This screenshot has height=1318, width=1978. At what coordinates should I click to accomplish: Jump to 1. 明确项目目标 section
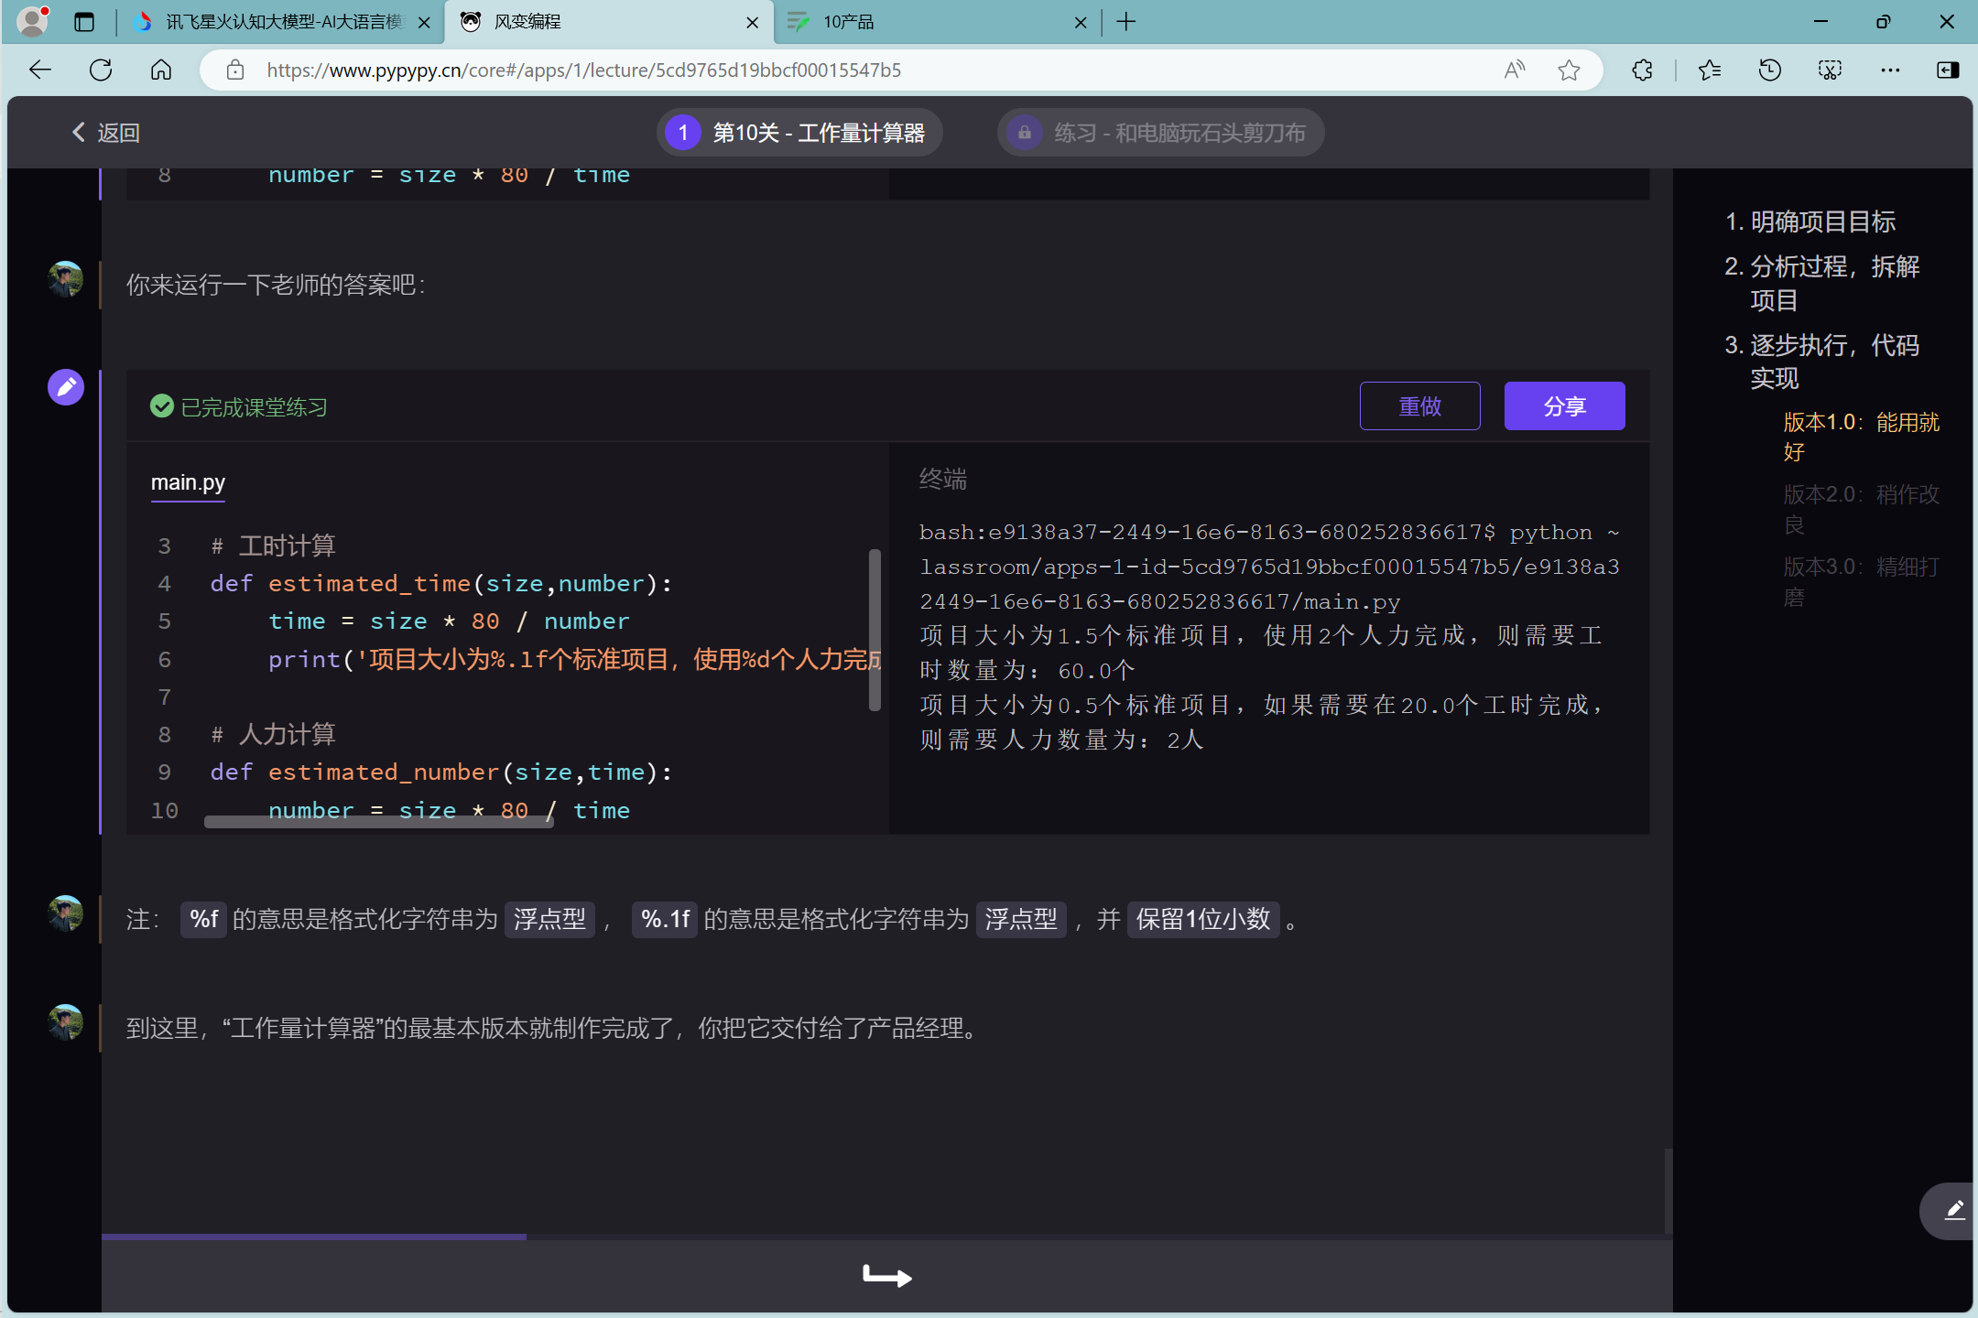(1810, 222)
